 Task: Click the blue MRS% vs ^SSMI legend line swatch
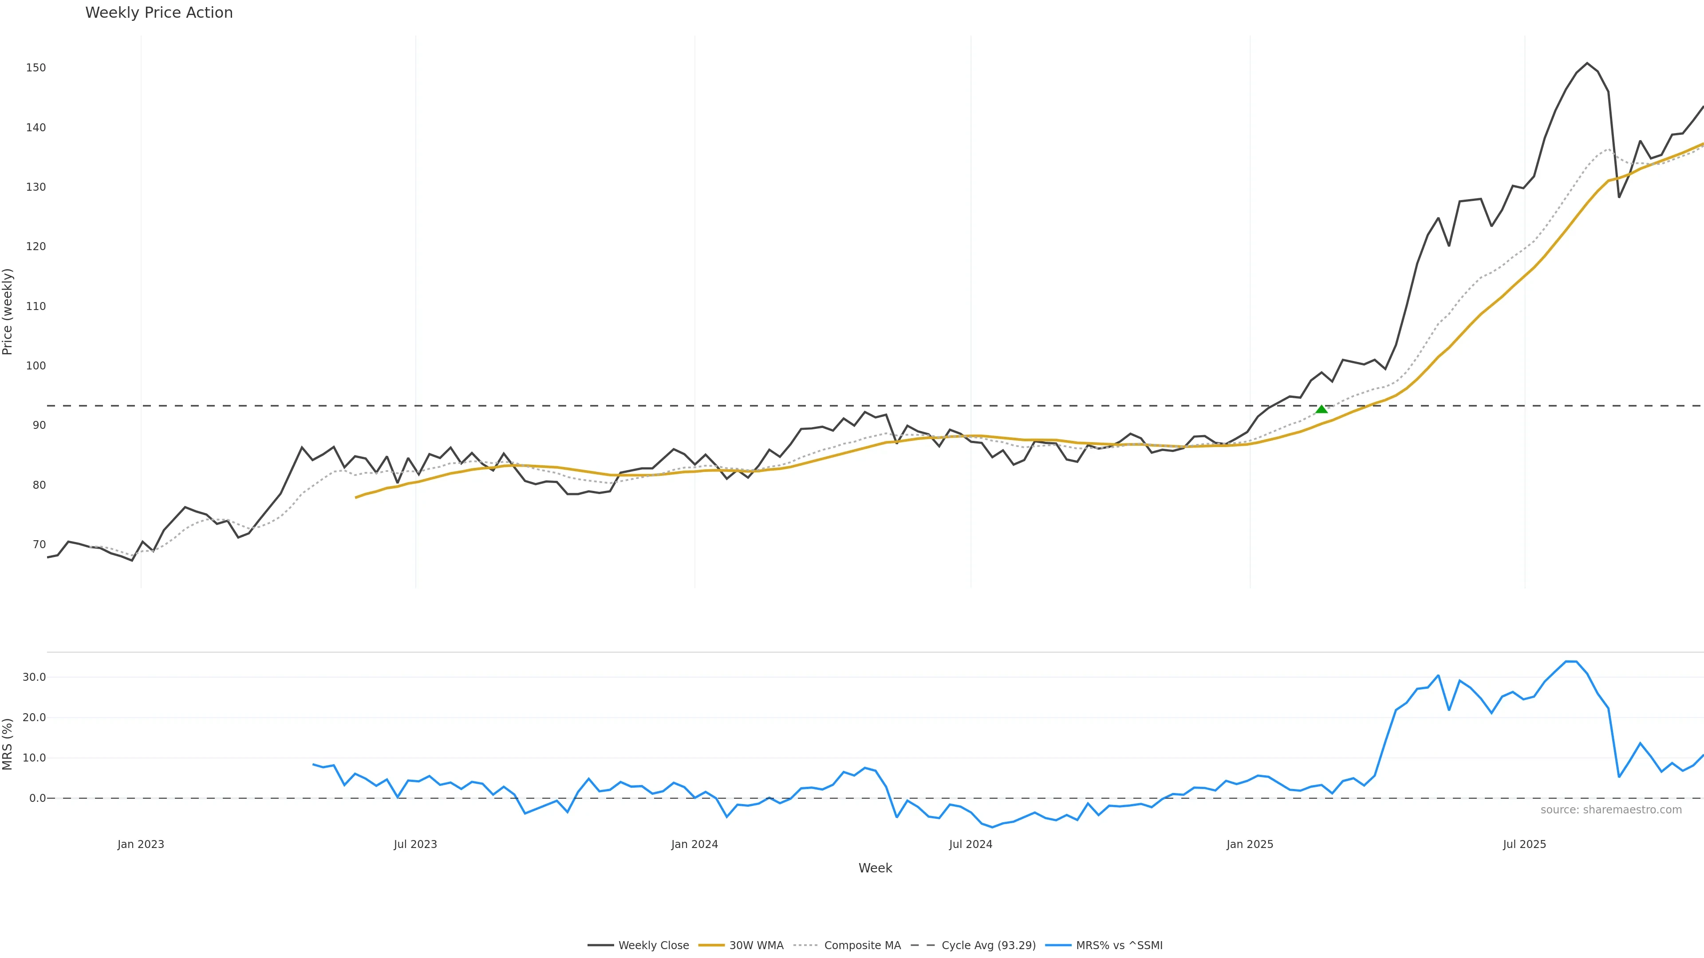tap(1058, 946)
